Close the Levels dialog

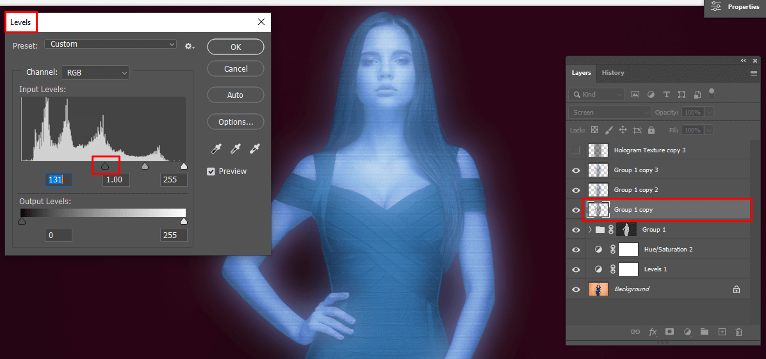click(261, 22)
